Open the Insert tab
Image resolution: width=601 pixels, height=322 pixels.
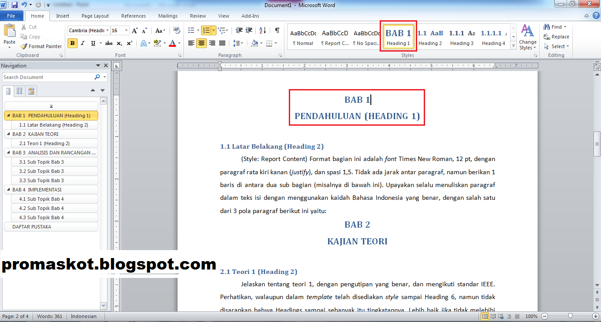click(63, 16)
